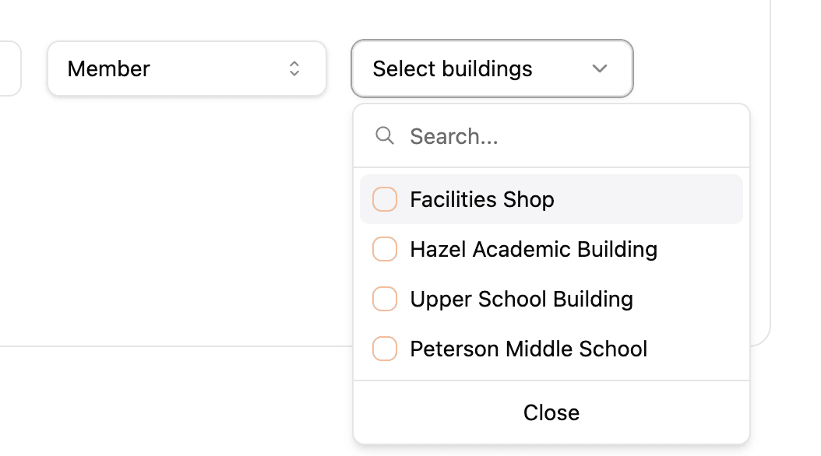821x456 pixels.
Task: Open the Member role selector
Action: (187, 68)
